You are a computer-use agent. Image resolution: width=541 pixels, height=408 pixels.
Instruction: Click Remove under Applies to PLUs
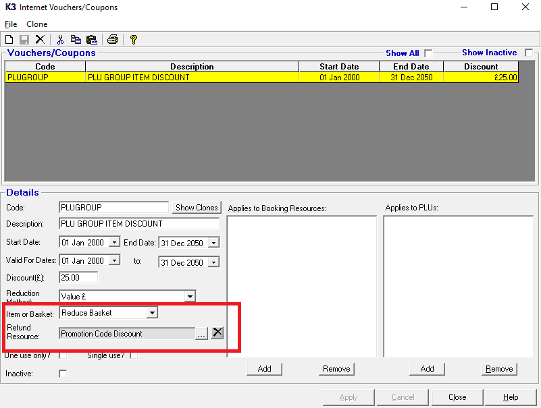click(x=499, y=369)
